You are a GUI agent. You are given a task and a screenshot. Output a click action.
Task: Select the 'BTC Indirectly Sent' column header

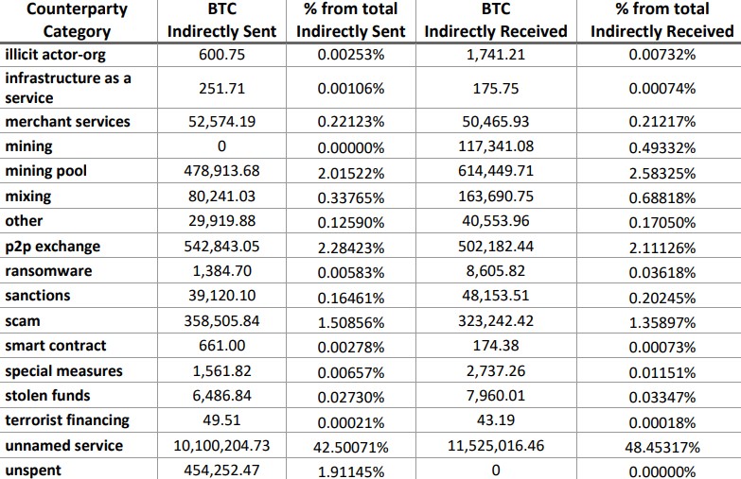click(221, 21)
